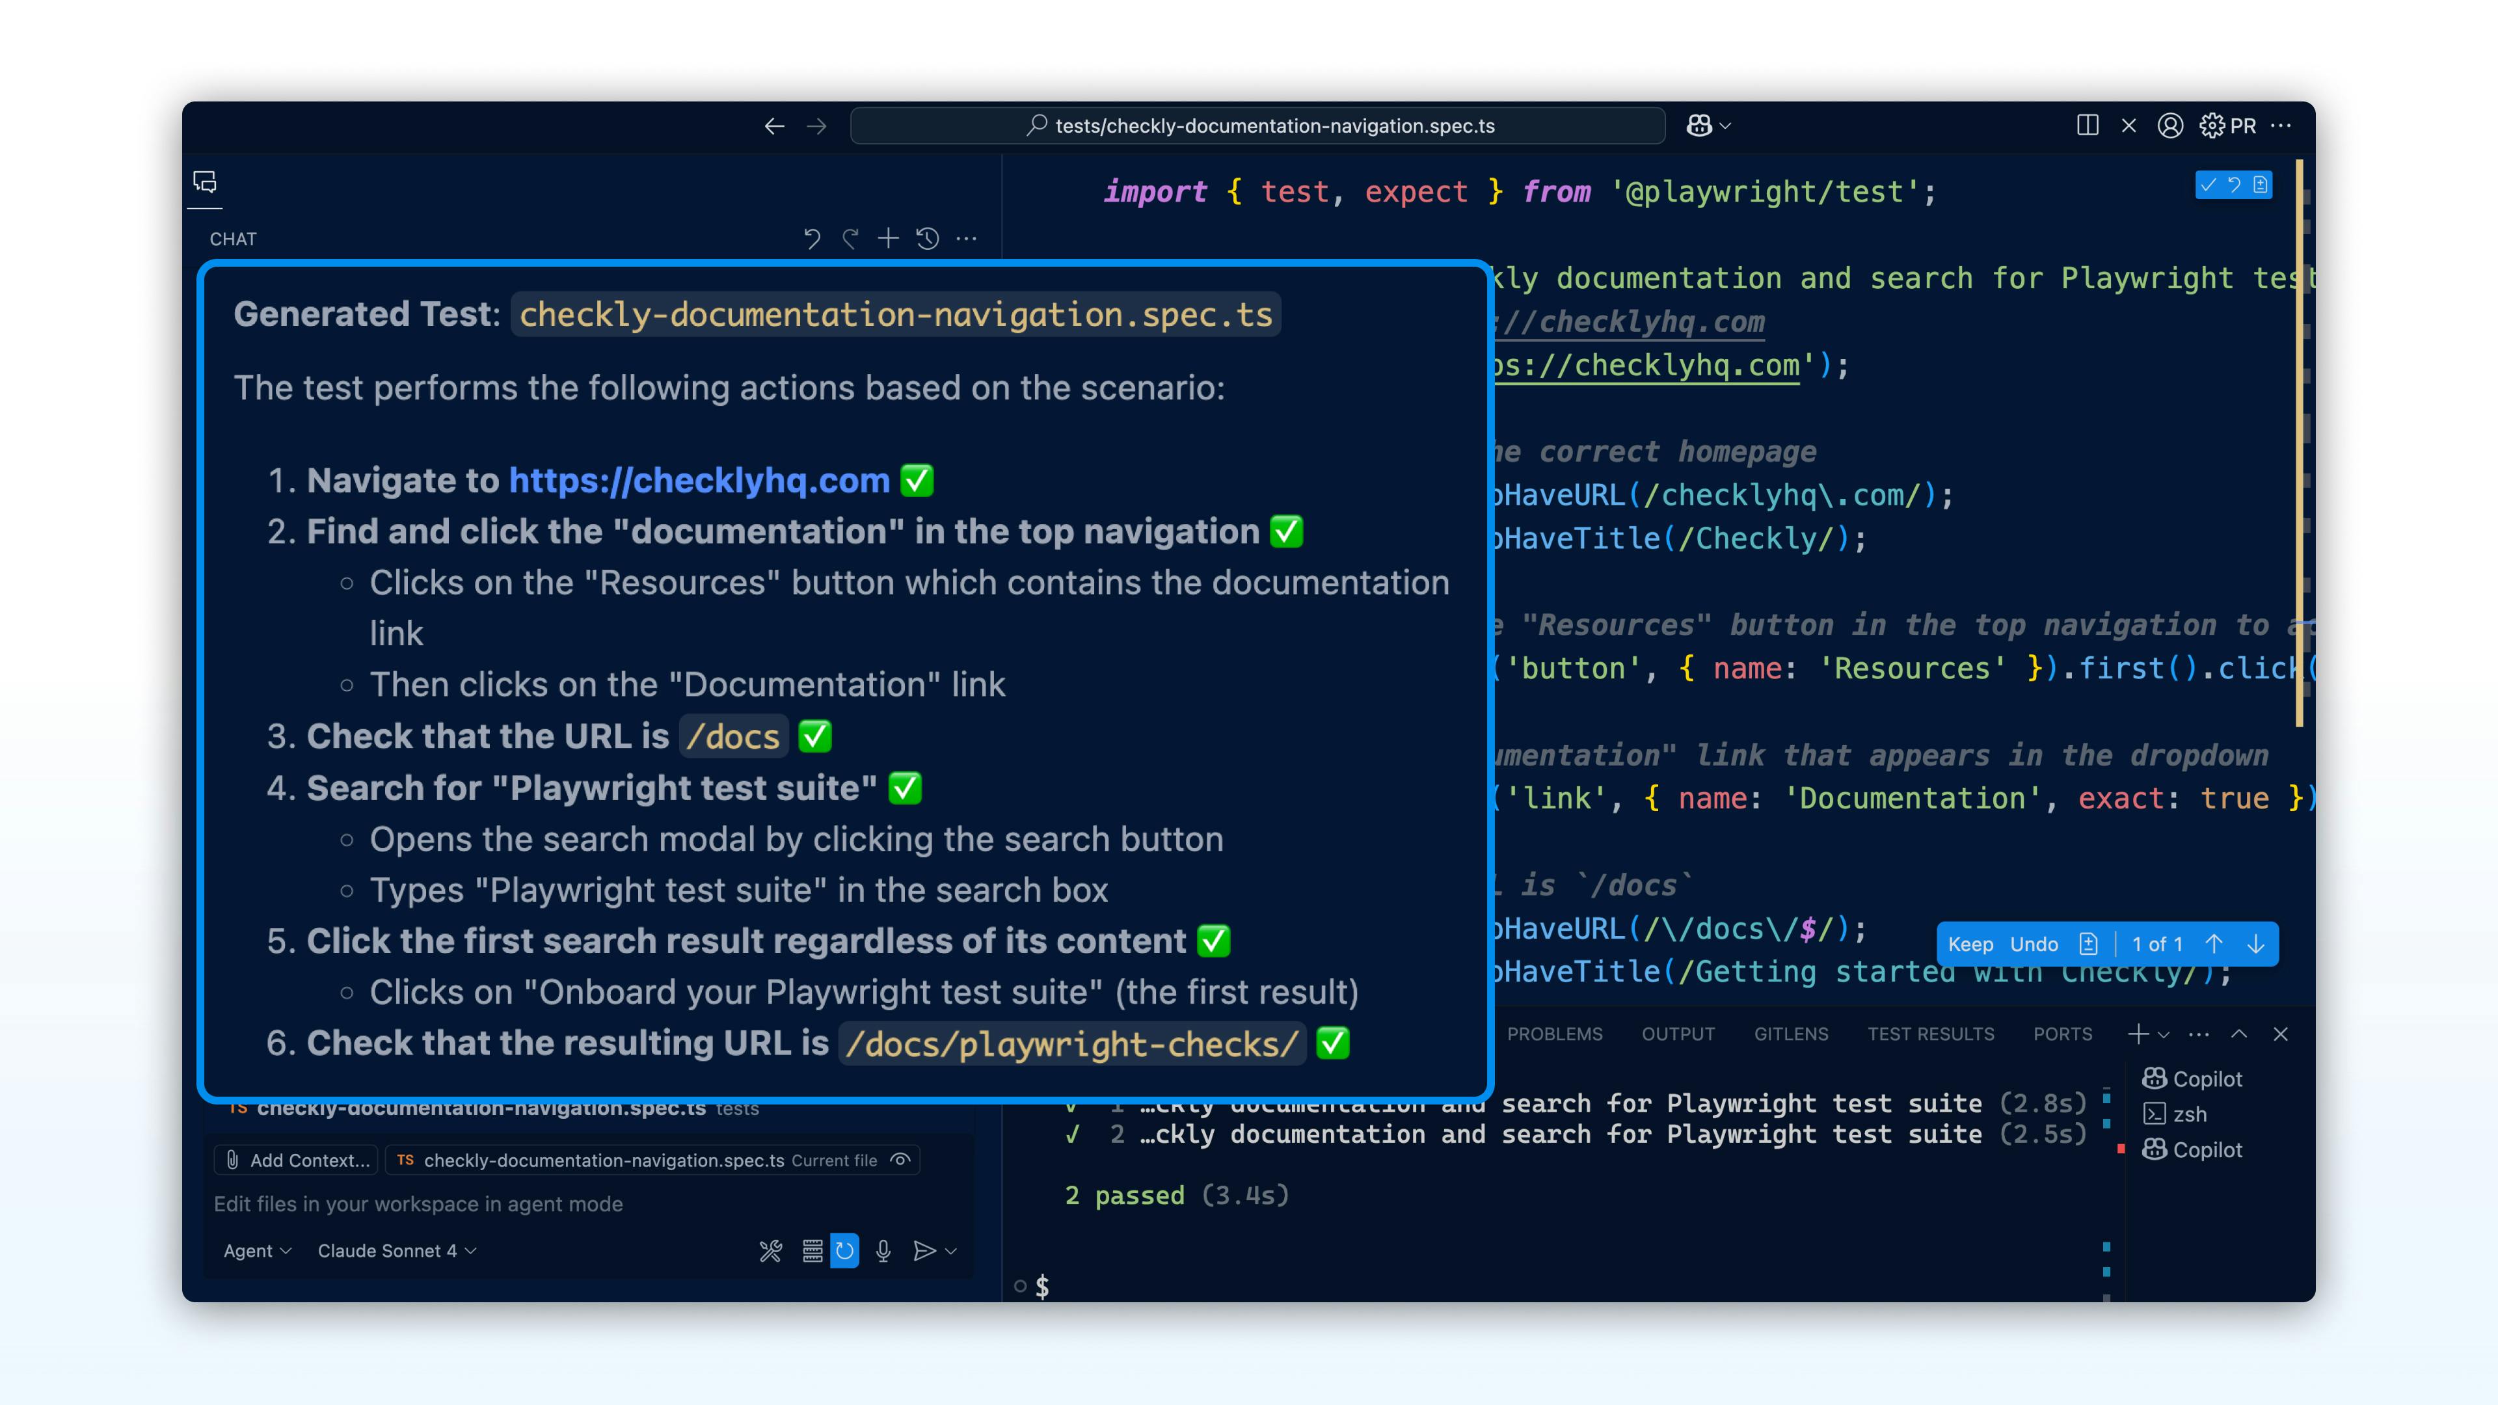Click the 'import' keyword in the editor
The image size is (2498, 1405).
[1155, 192]
